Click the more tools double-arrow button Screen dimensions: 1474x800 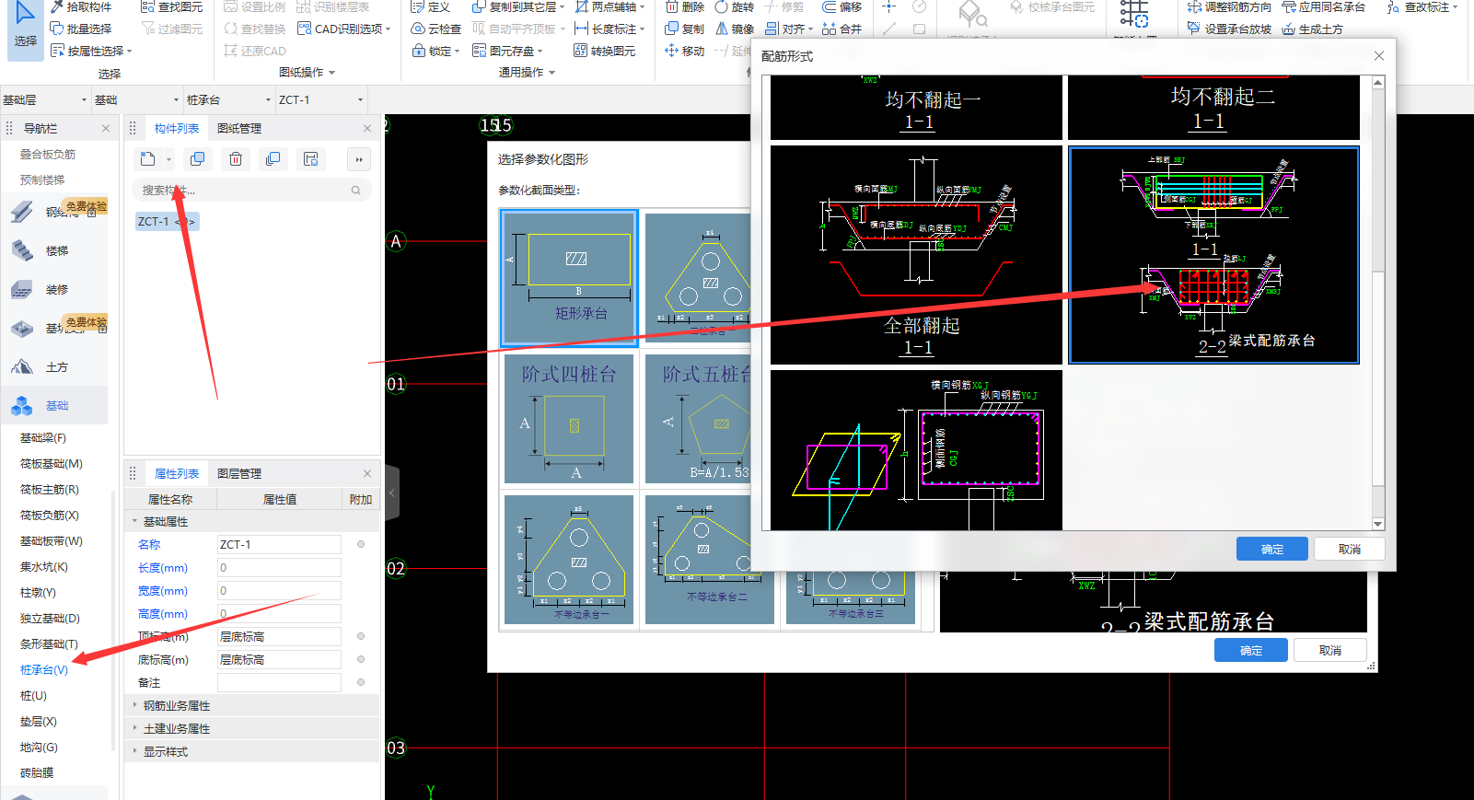359,159
